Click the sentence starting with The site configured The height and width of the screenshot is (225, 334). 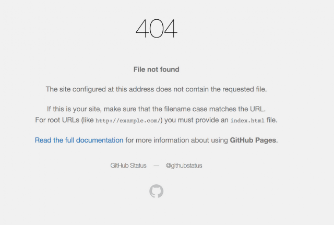tap(157, 89)
